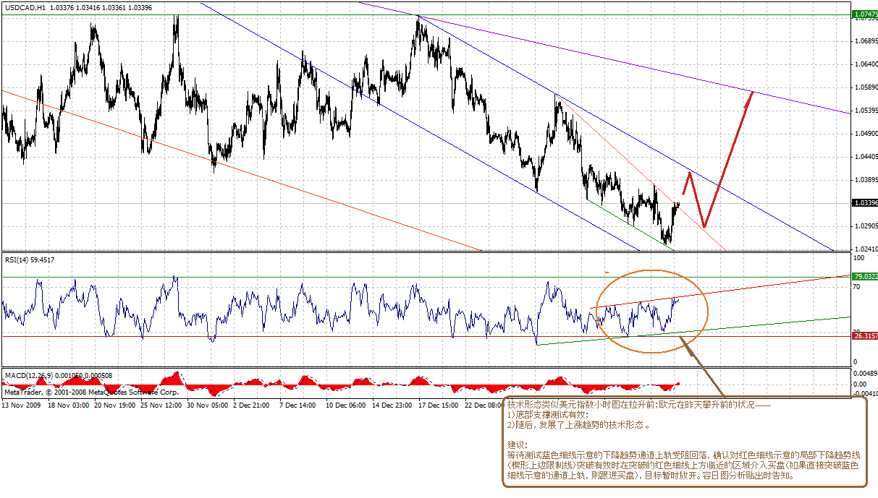Click the RSI scale value 70

858,287
